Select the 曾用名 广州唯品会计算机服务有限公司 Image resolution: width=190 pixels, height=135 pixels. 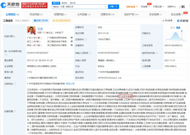[42, 78]
